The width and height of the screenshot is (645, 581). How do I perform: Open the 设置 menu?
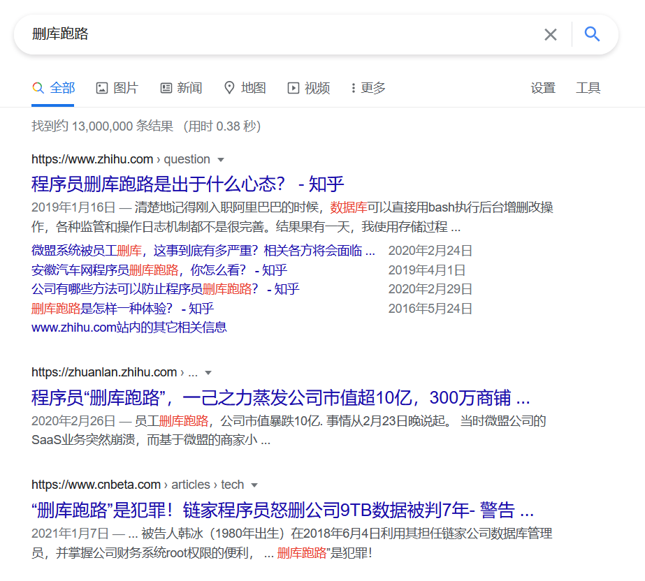tap(543, 87)
